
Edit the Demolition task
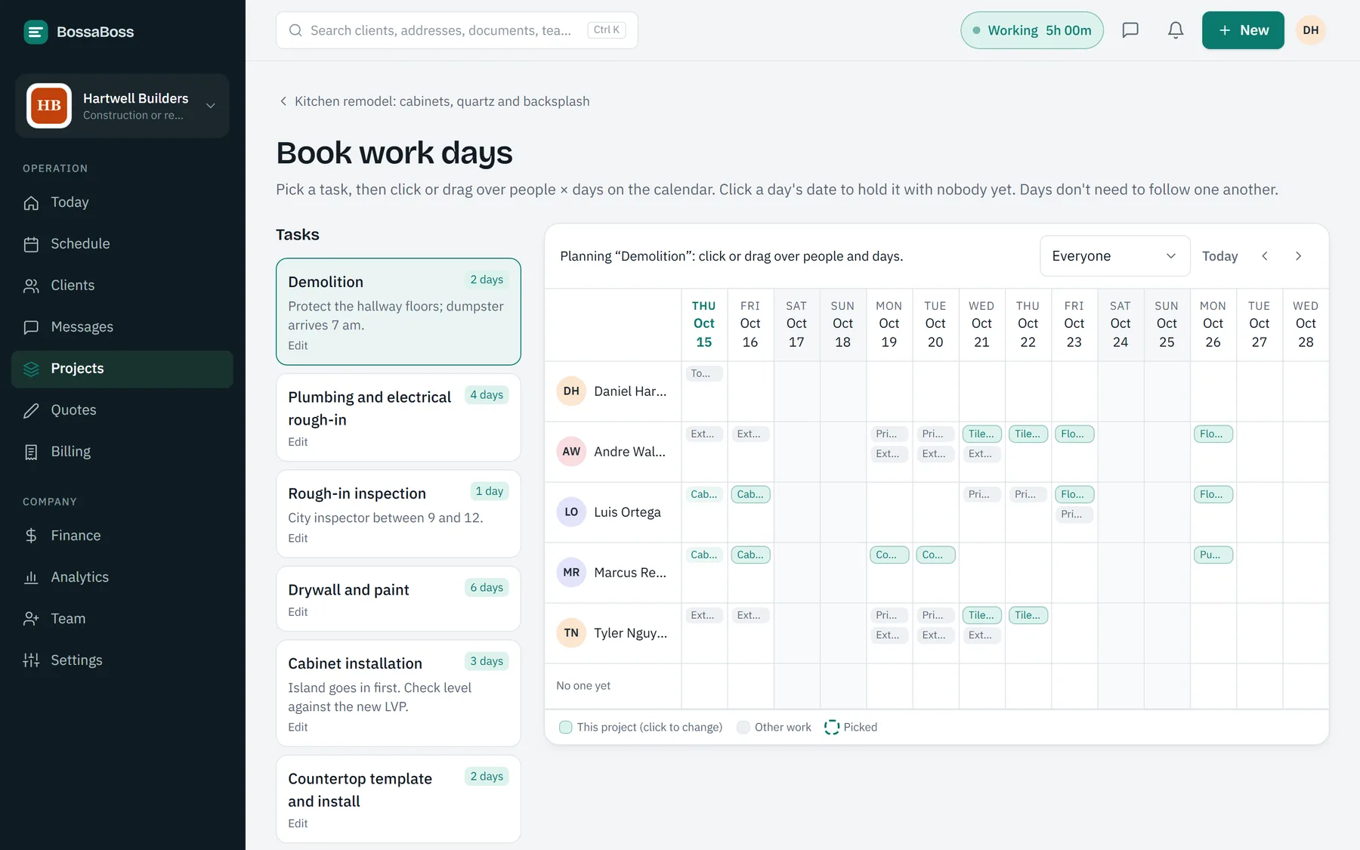click(x=298, y=345)
